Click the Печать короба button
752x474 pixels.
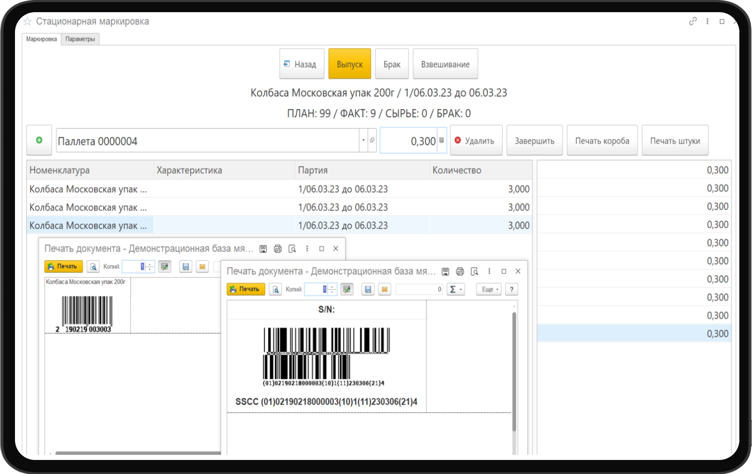[x=602, y=140]
